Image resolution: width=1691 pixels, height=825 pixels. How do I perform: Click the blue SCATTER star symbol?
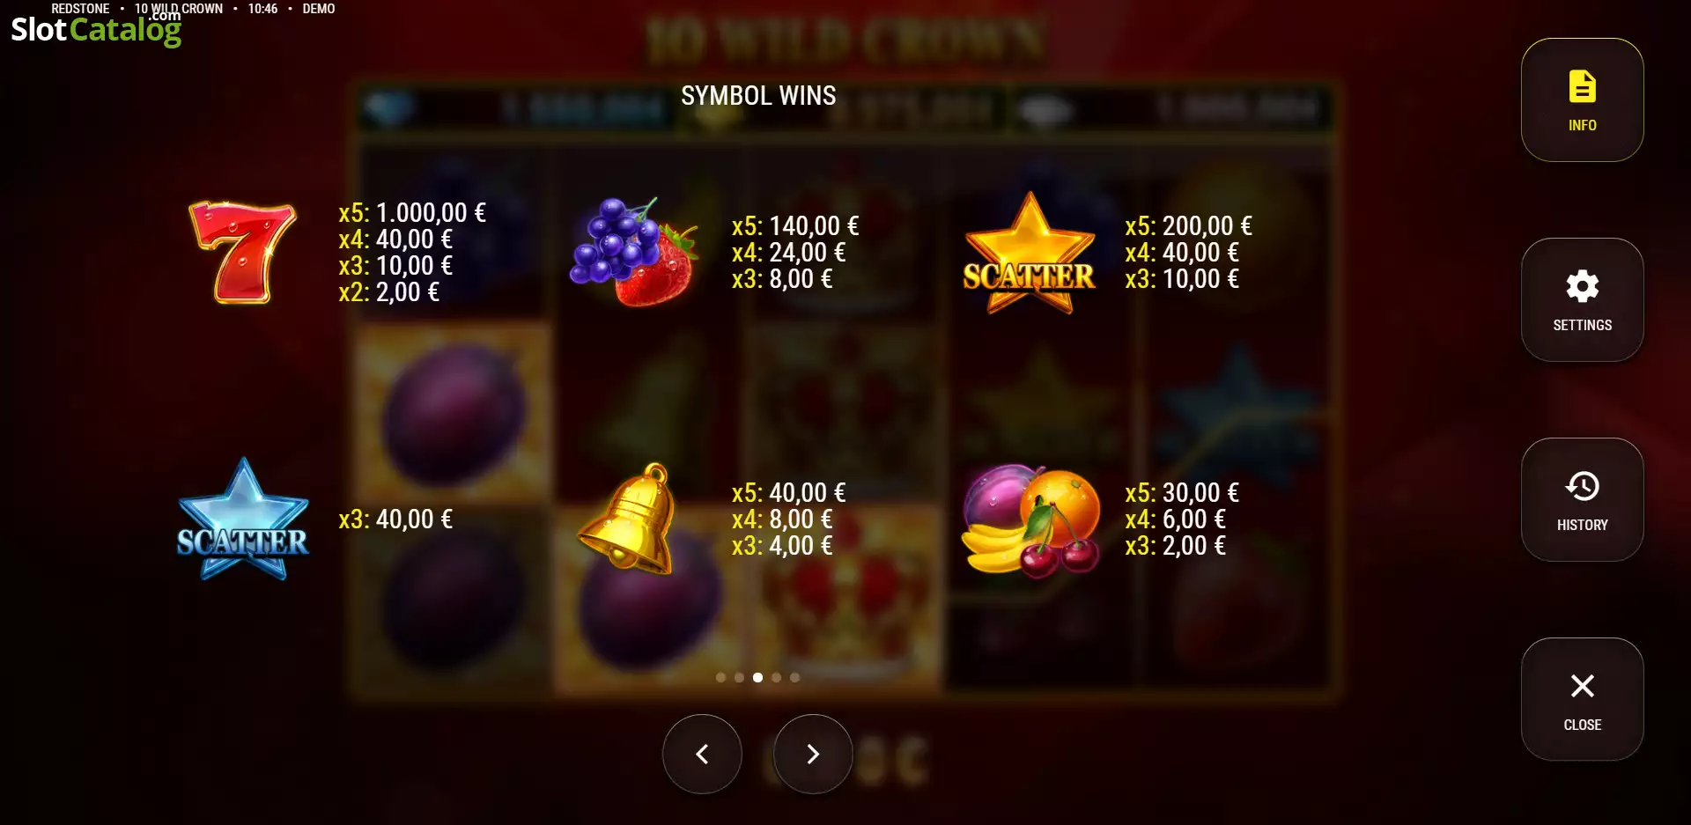(x=243, y=519)
